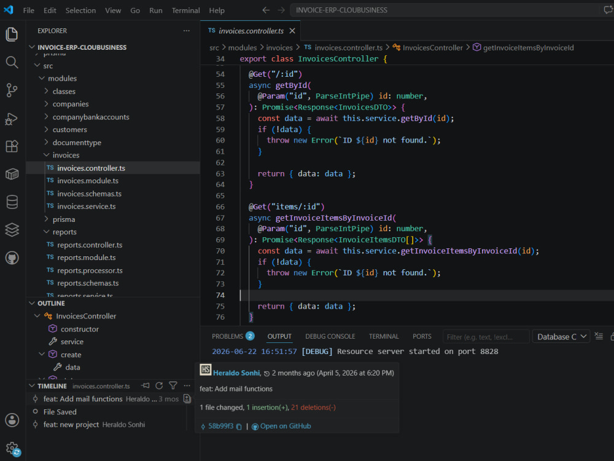Copy commit hash 58b99f3 icon
The height and width of the screenshot is (461, 614).
[x=239, y=427]
